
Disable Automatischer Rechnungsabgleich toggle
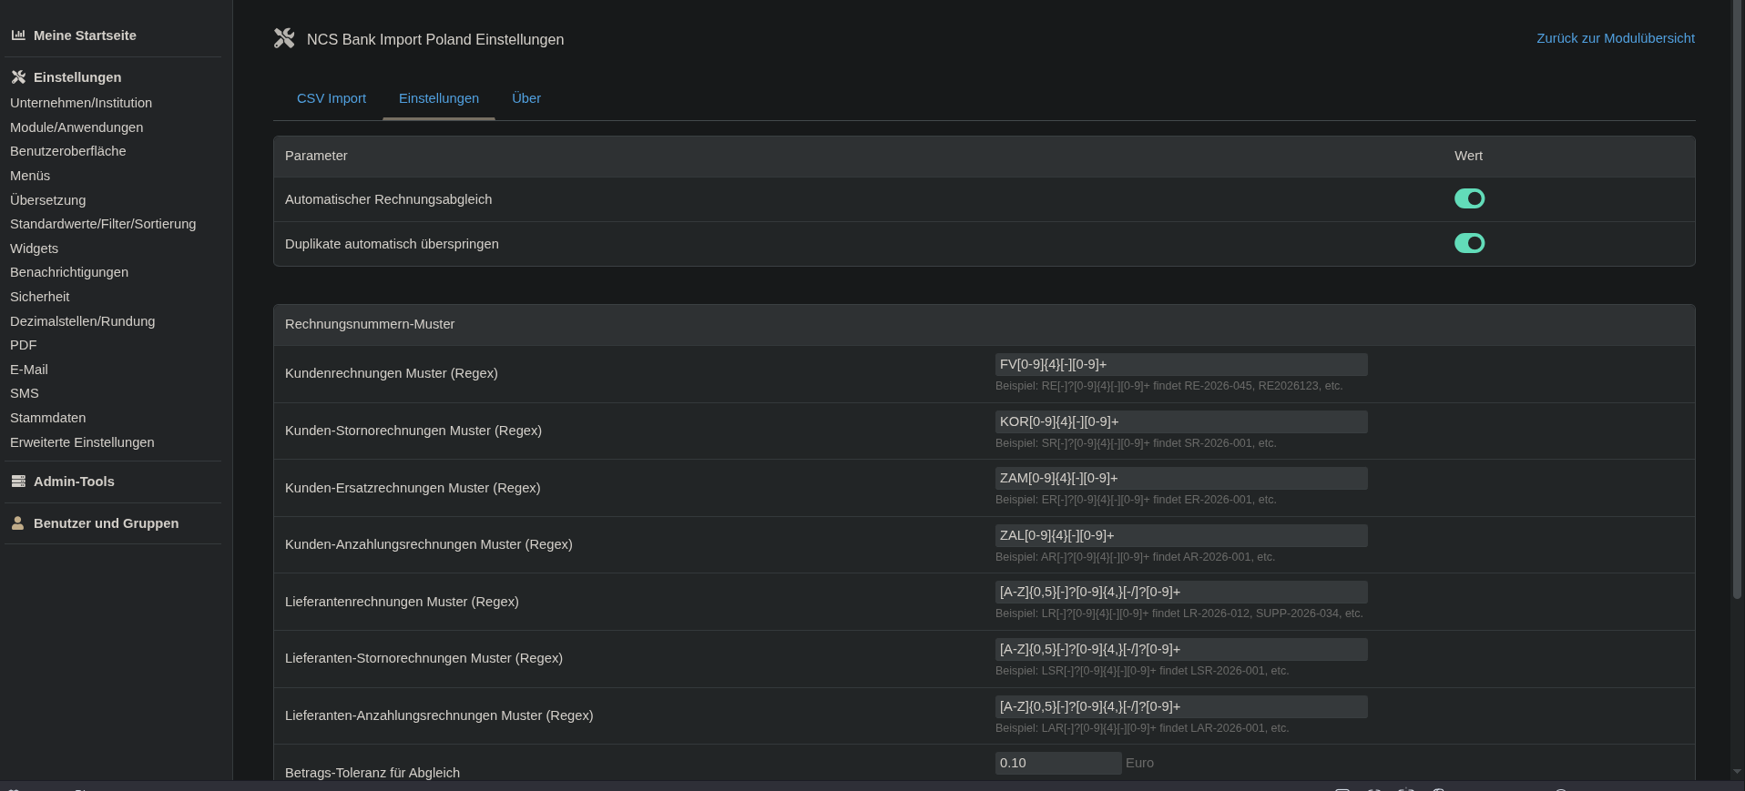tap(1469, 198)
